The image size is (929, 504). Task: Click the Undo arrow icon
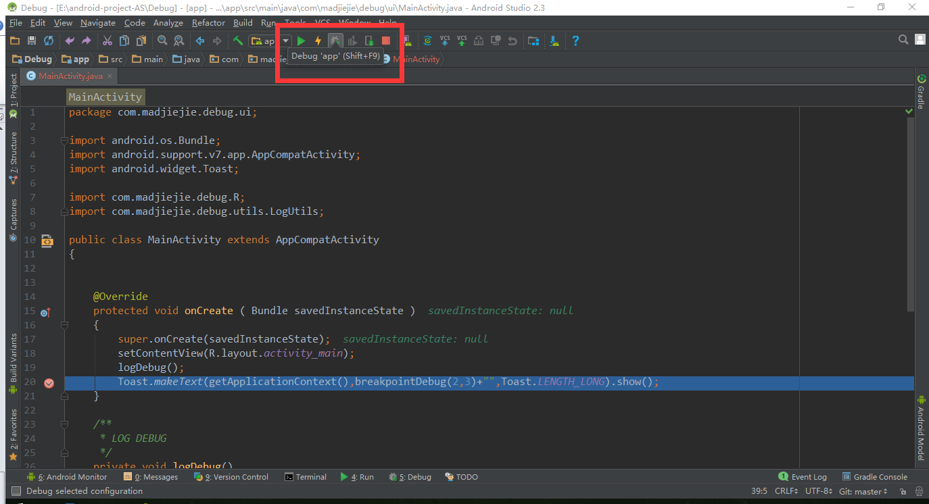(69, 41)
